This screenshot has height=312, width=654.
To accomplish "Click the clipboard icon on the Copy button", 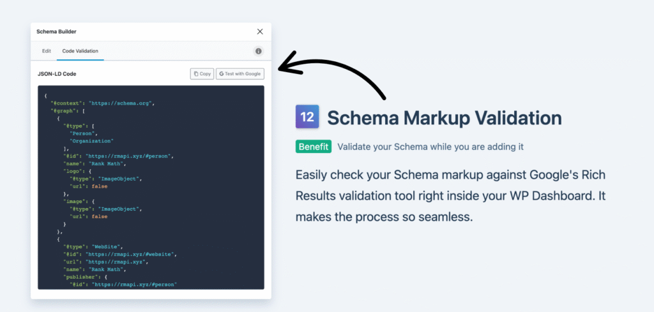I will pos(195,74).
